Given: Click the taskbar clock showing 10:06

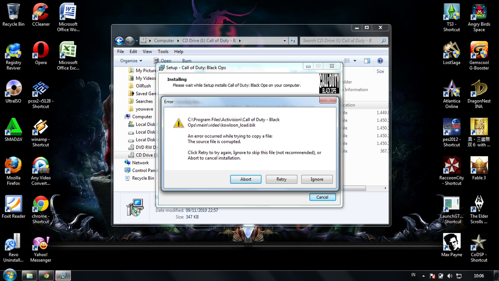Looking at the screenshot, I should [x=479, y=276].
